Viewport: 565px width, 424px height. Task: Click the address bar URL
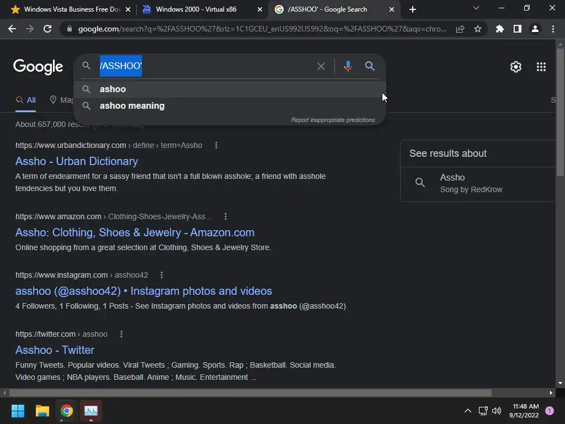point(262,29)
